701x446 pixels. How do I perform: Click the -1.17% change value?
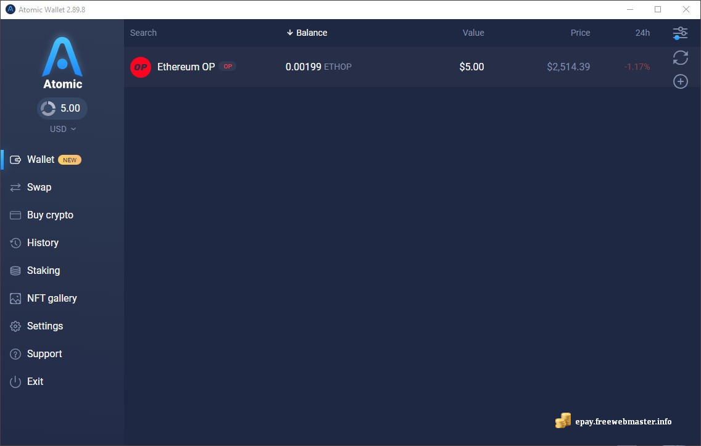tap(637, 67)
